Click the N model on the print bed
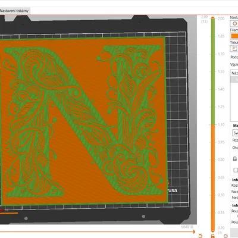 tap(83, 121)
